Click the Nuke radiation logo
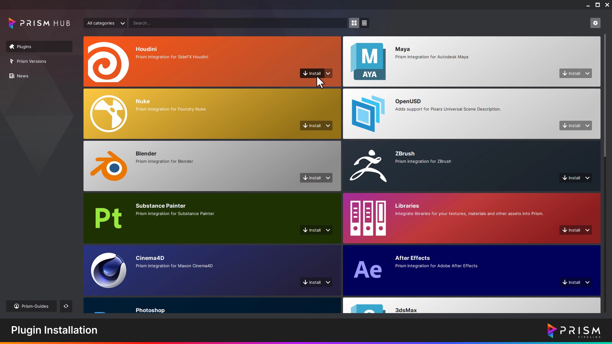This screenshot has height=344, width=612. tap(108, 114)
